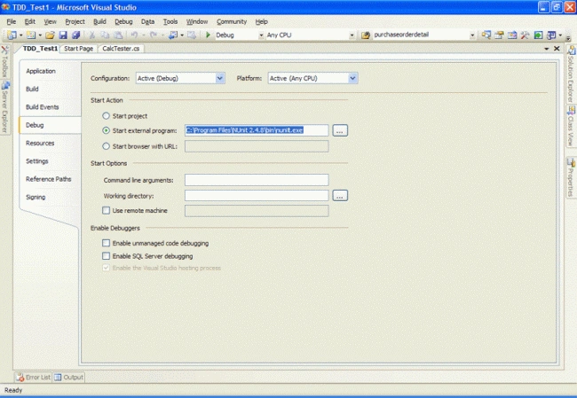Browse for working directory with ellipsis button
Viewport: 577px width, 398px height.
[x=340, y=196]
